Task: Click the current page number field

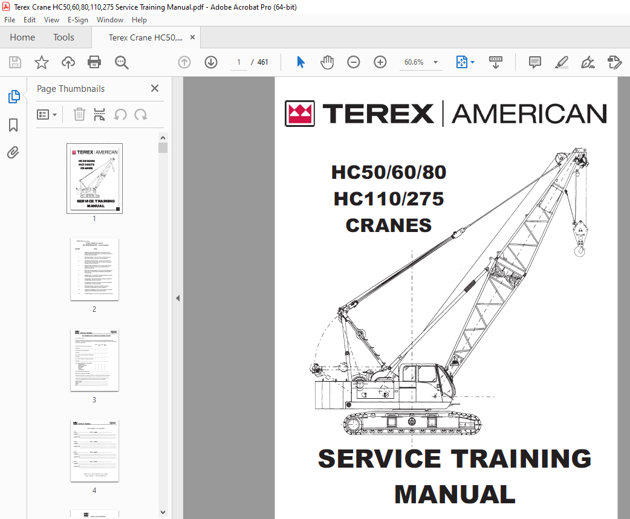Action: [x=239, y=62]
